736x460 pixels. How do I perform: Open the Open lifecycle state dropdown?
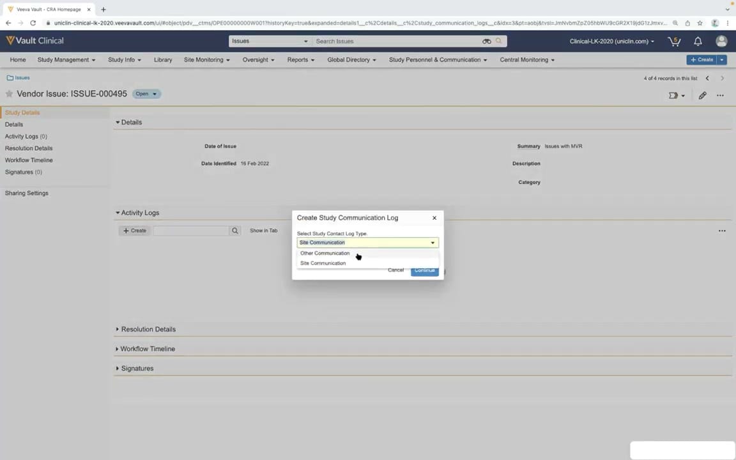click(x=146, y=94)
